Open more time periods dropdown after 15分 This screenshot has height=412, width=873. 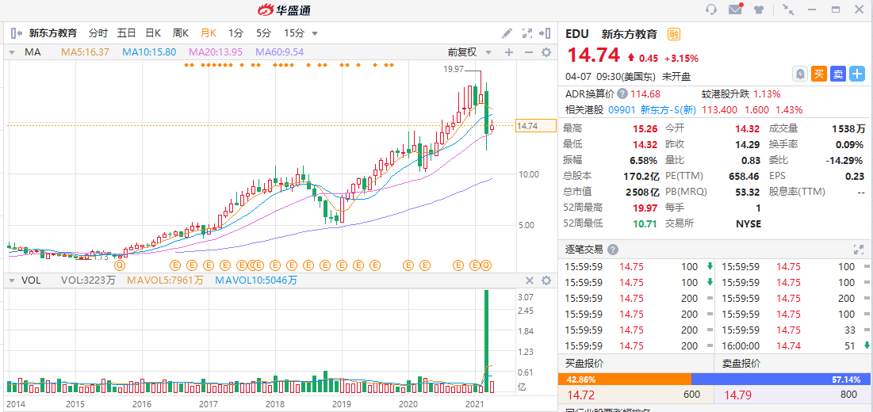[x=315, y=33]
